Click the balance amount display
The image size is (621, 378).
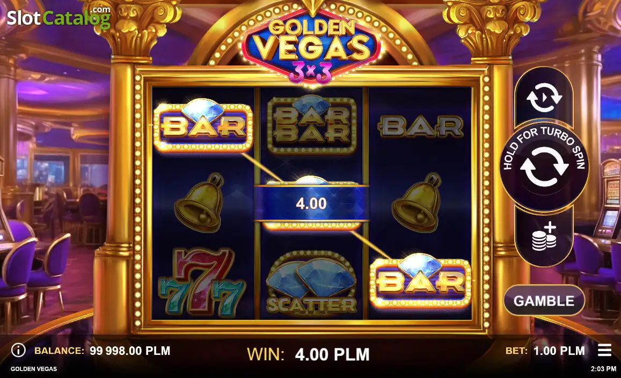point(130,351)
